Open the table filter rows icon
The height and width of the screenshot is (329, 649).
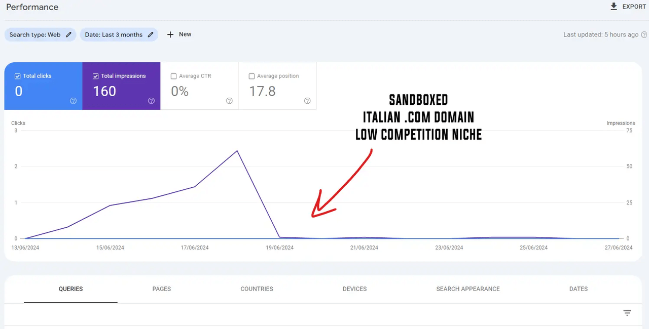click(x=627, y=313)
